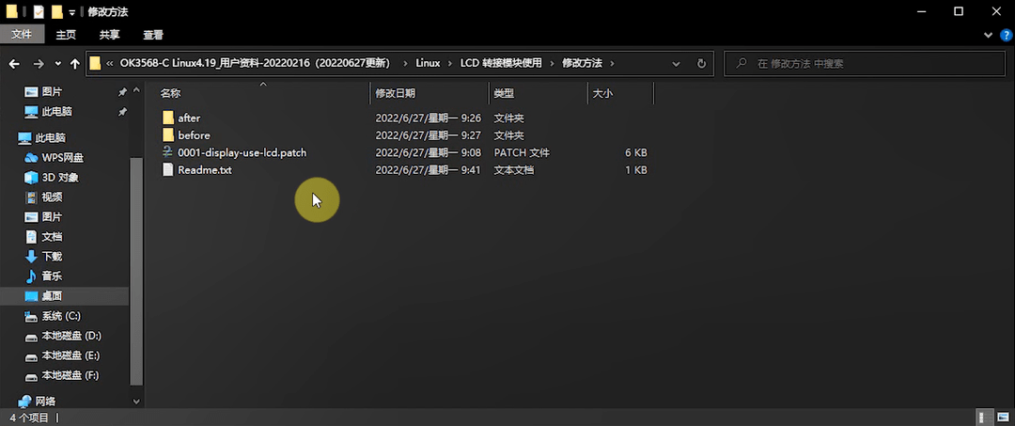Click the 文本文档 type cell
This screenshot has height=426, width=1015.
click(x=514, y=170)
